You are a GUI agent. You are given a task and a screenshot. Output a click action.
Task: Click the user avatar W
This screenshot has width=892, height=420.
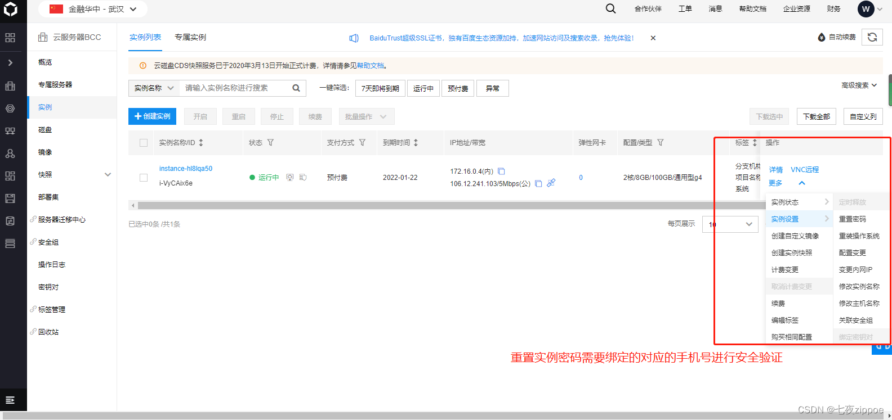click(x=866, y=9)
